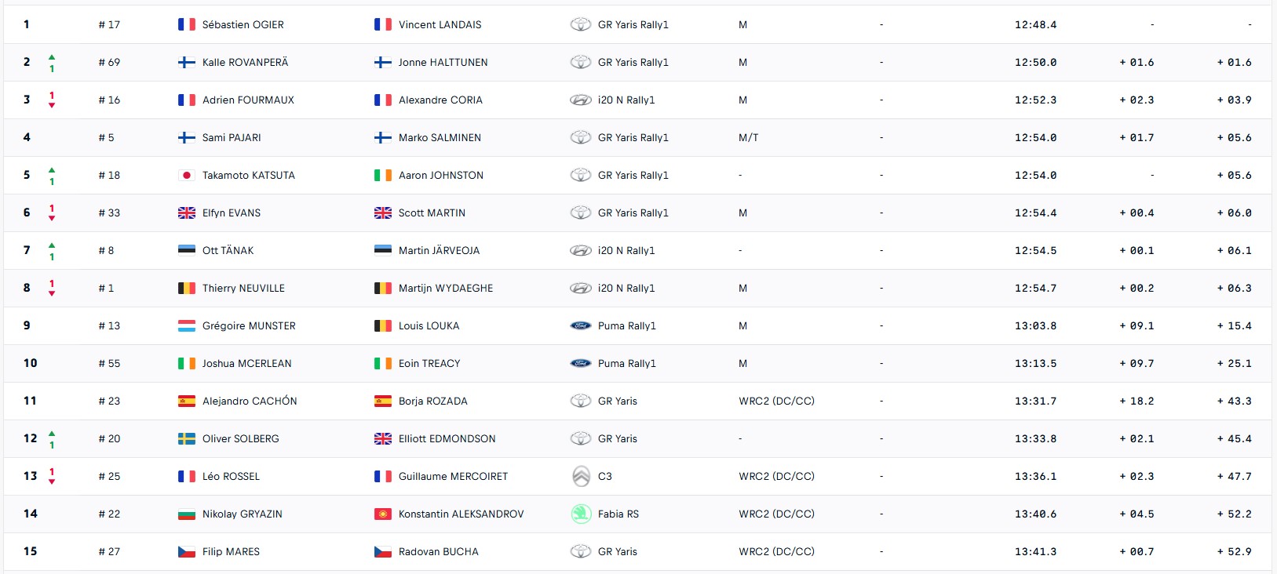1277x574 pixels.
Task: Click the Irish flag beside Aaron Johnston
Action: pyautogui.click(x=382, y=175)
